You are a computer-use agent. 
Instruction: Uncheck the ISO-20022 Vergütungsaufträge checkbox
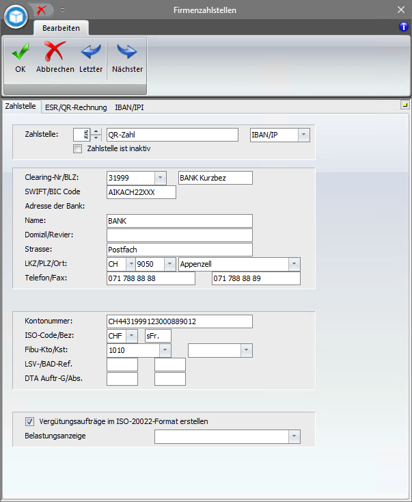pyautogui.click(x=29, y=421)
